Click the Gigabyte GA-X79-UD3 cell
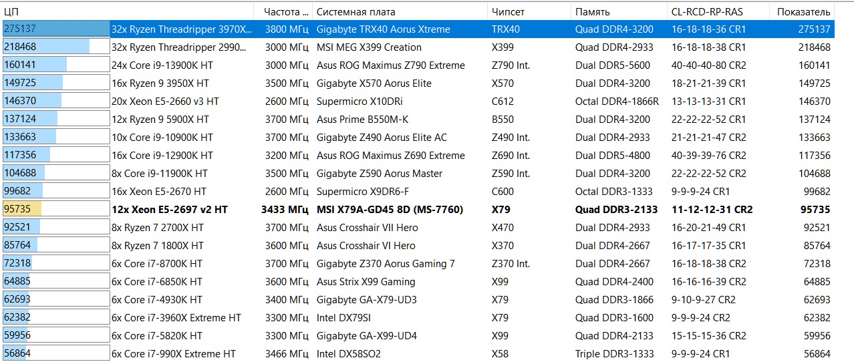 pos(366,300)
